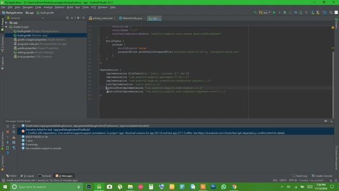Open the File menu

click(3, 7)
